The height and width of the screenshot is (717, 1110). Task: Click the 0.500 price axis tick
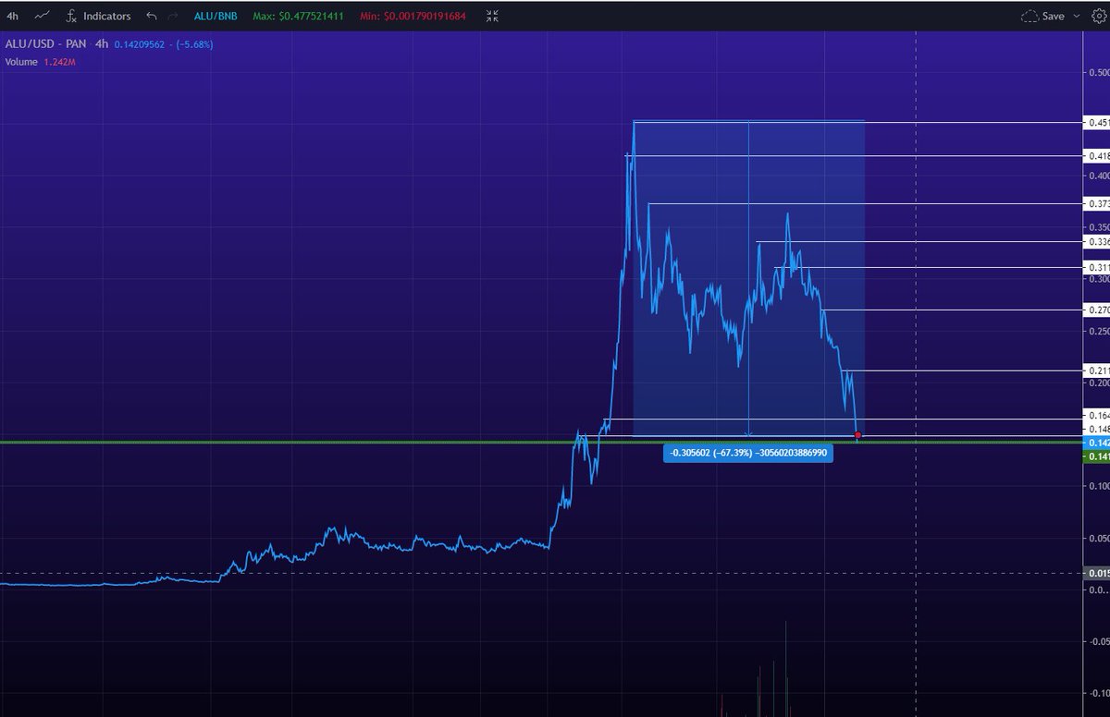click(x=1098, y=72)
